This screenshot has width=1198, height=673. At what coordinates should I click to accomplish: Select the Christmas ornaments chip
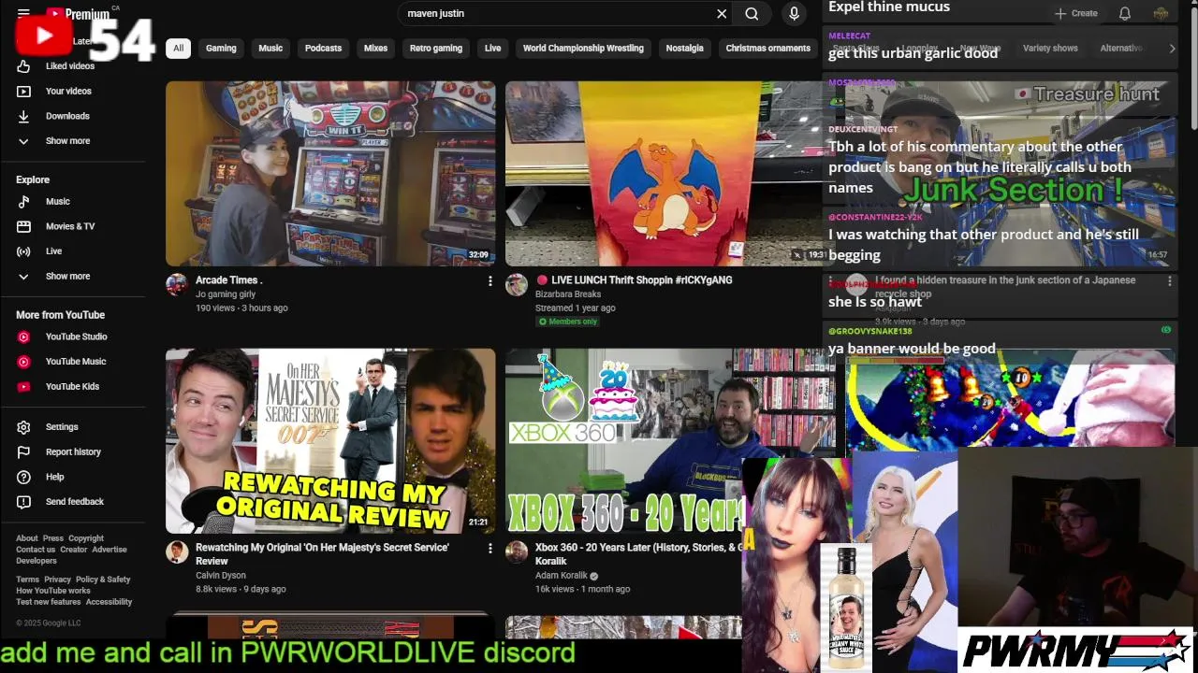point(767,48)
